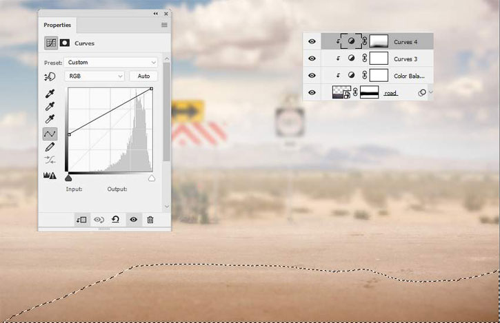Click the Properties panel scrollbar thumb
This screenshot has width=500, height=323.
tap(166, 112)
